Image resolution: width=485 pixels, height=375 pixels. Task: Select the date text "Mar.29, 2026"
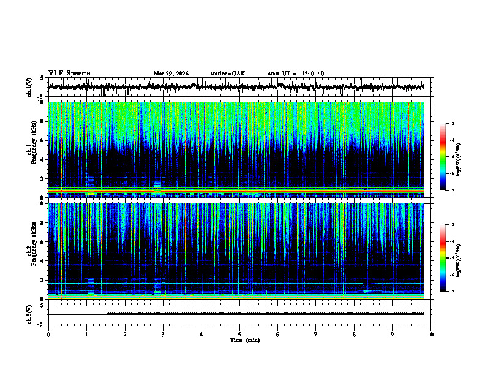(x=171, y=74)
